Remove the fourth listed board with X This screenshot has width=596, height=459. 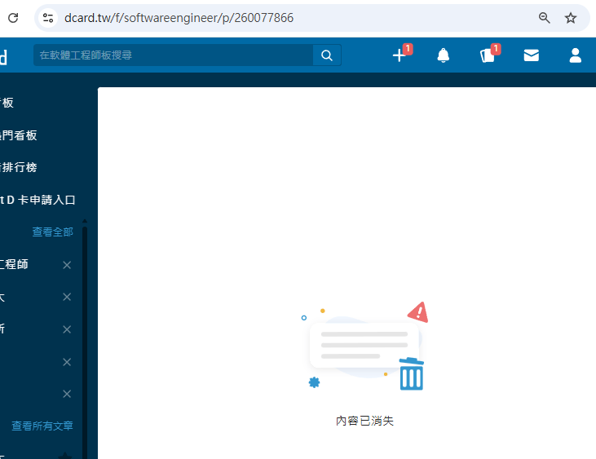67,362
